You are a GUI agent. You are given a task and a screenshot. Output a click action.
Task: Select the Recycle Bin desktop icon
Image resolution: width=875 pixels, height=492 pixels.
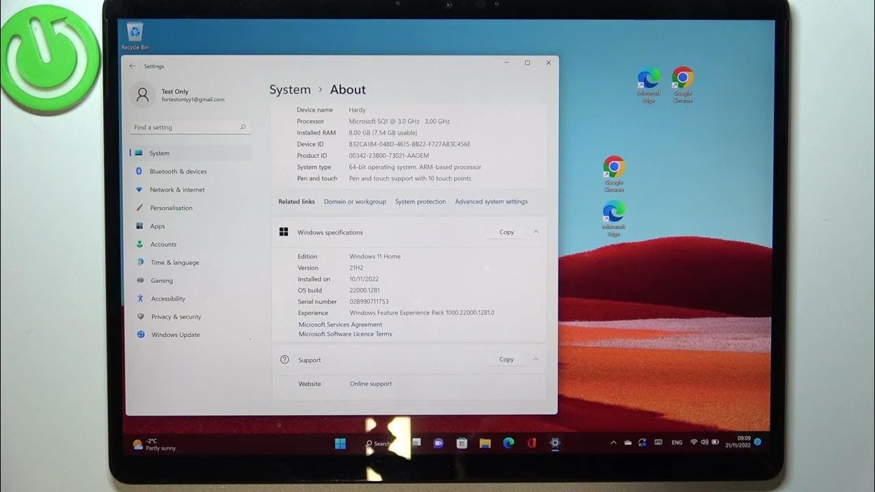[x=135, y=37]
